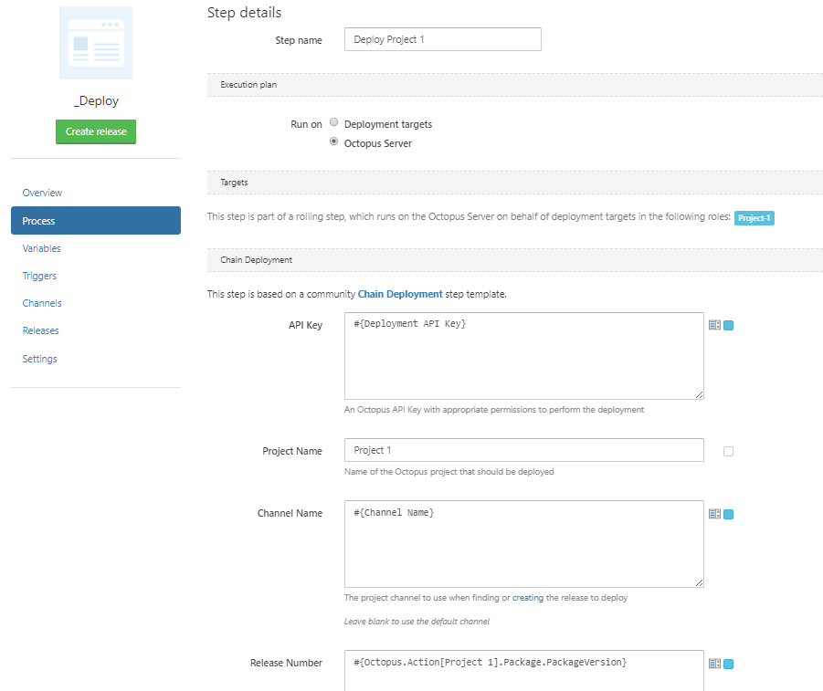
Task: Toggle the blue bind control next to Channel Name
Action: (x=728, y=514)
